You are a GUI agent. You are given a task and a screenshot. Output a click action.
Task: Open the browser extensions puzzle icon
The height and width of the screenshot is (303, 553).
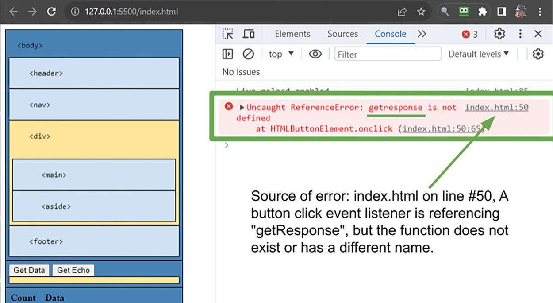(x=483, y=12)
